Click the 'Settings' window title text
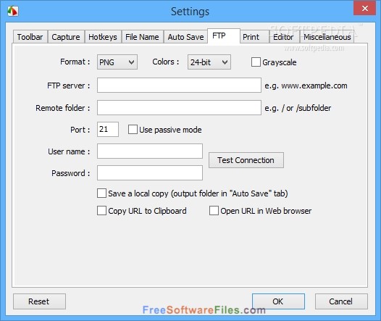381x321 pixels. pos(190,12)
